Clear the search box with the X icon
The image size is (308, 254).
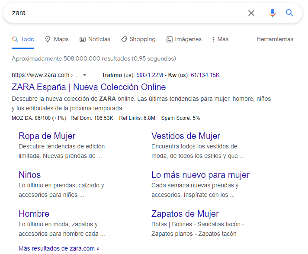pos(251,13)
